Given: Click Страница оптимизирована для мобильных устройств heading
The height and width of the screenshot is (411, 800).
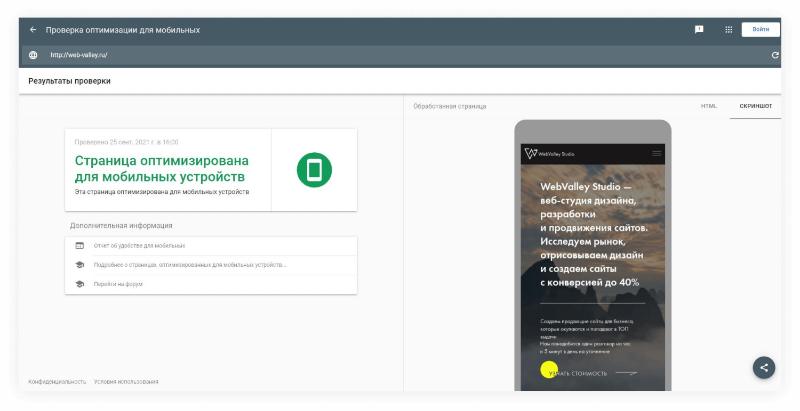Looking at the screenshot, I should click(x=162, y=168).
